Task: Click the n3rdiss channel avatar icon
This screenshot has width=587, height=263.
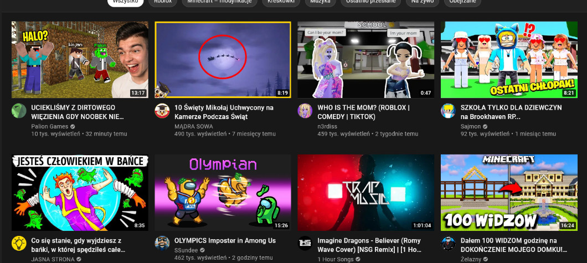Action: pyautogui.click(x=305, y=110)
